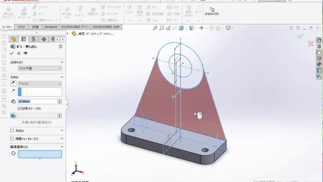This screenshot has width=323, height=182.
Task: Open Appearances color ball in task pane
Action: tap(319, 64)
